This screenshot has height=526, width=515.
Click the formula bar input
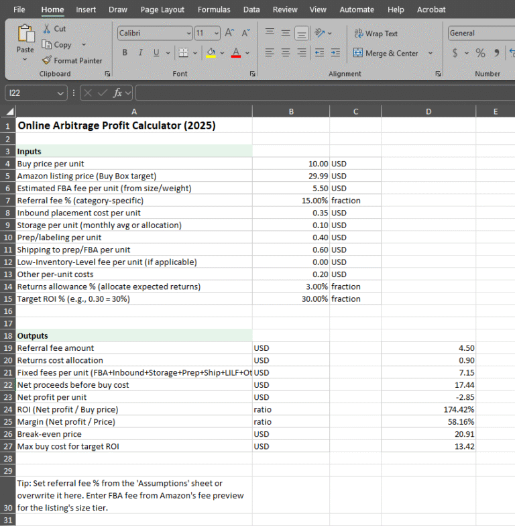pyautogui.click(x=325, y=93)
